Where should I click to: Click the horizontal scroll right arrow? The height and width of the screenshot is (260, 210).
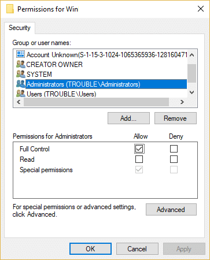[x=182, y=102]
